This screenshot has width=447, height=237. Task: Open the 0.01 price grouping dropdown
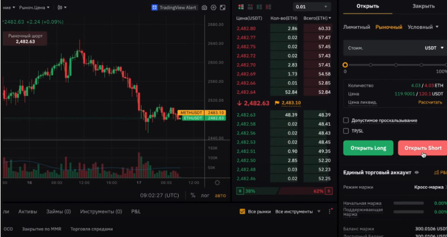click(312, 7)
